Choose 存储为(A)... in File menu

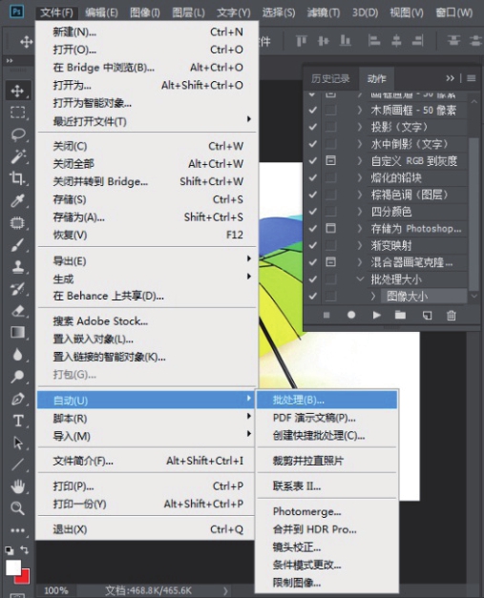[147, 217]
